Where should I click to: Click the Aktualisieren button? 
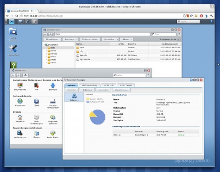coord(52,39)
